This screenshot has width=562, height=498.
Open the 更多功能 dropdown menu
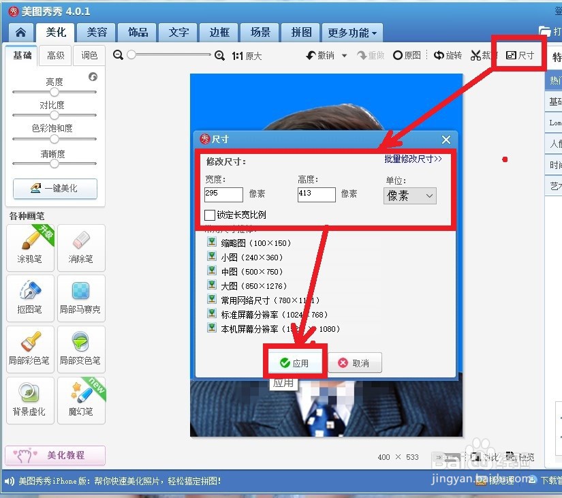(x=352, y=32)
